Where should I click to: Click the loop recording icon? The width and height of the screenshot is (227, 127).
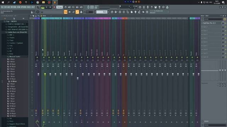[81, 7]
